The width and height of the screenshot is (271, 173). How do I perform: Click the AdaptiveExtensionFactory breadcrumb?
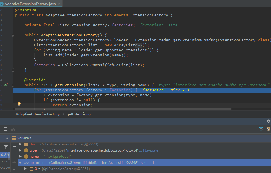[x=38, y=114]
